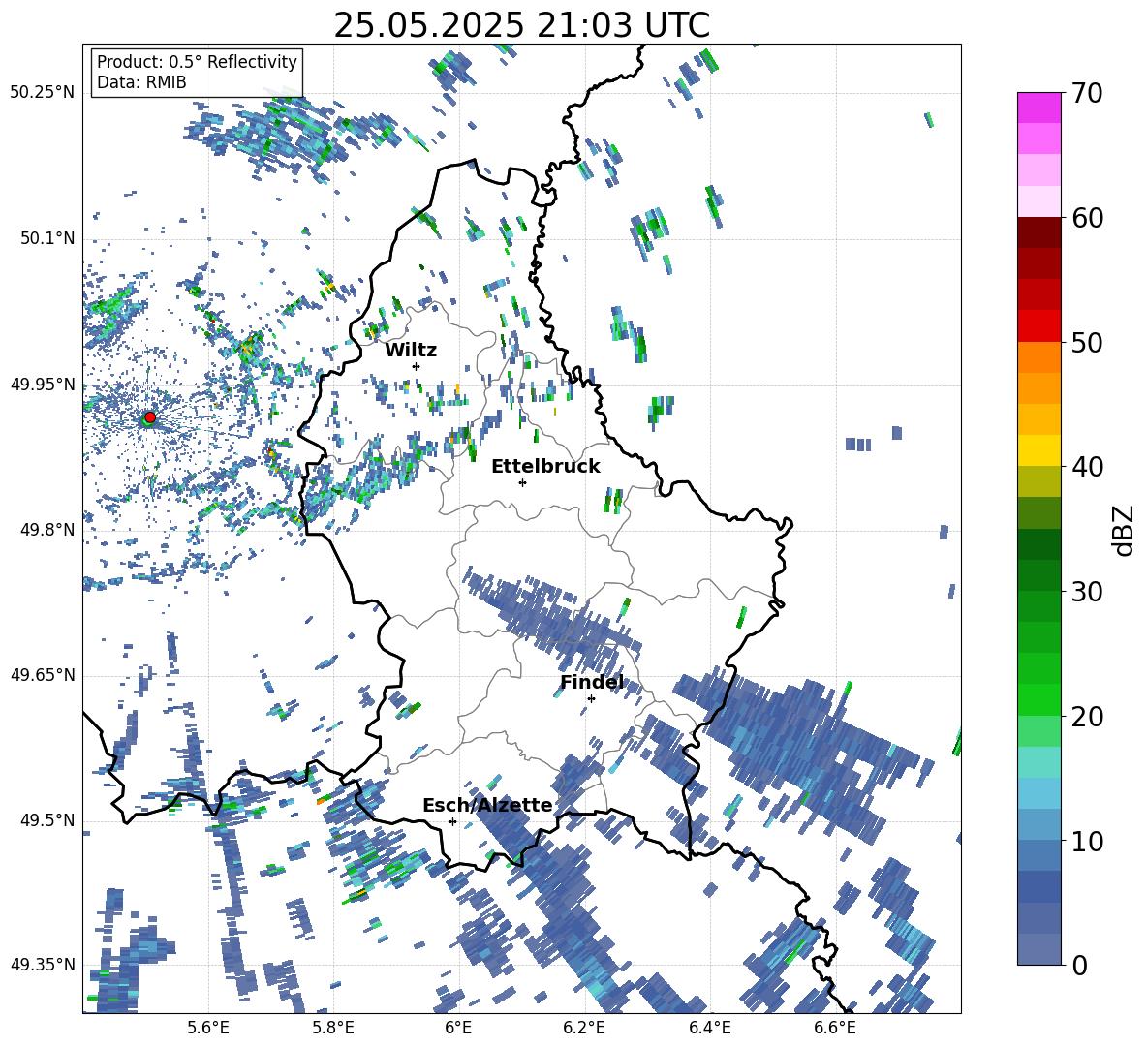Click the 6.6°E longitude label
The width and height of the screenshot is (1147, 1047).
[x=835, y=1028]
